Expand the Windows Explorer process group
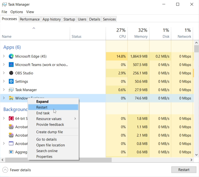The height and width of the screenshot is (177, 199). [4, 98]
